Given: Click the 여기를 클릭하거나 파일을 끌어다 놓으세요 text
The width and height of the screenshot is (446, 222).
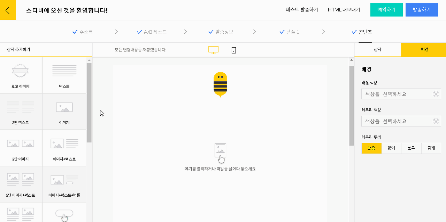Looking at the screenshot, I should 220,169.
